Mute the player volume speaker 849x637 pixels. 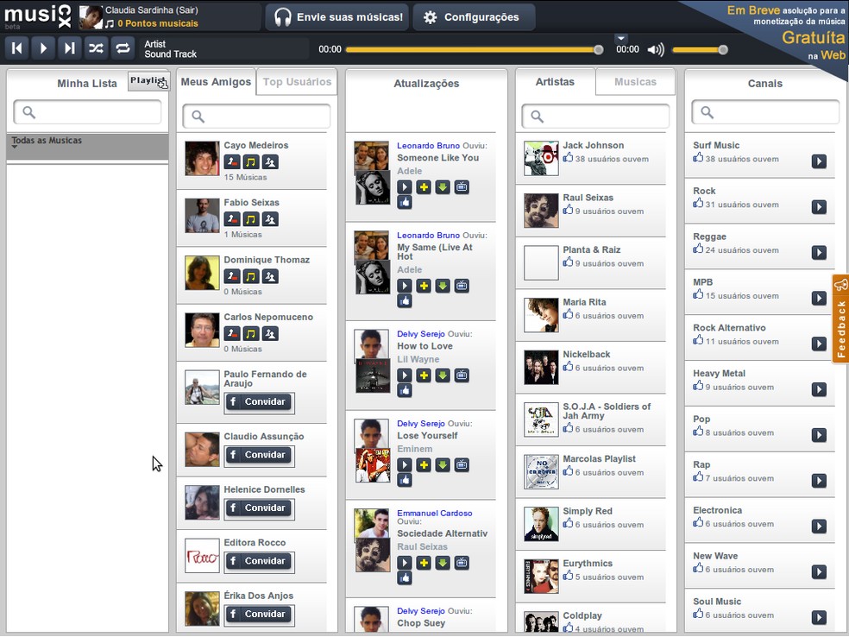tap(656, 50)
